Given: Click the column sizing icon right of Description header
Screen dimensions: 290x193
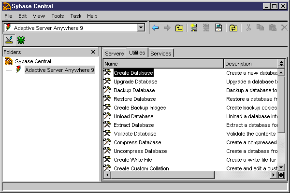Looking at the screenshot, I should (281, 64).
